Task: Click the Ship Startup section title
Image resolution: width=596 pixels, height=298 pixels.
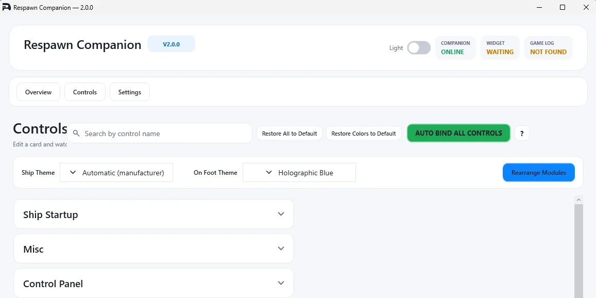Action: (50, 214)
